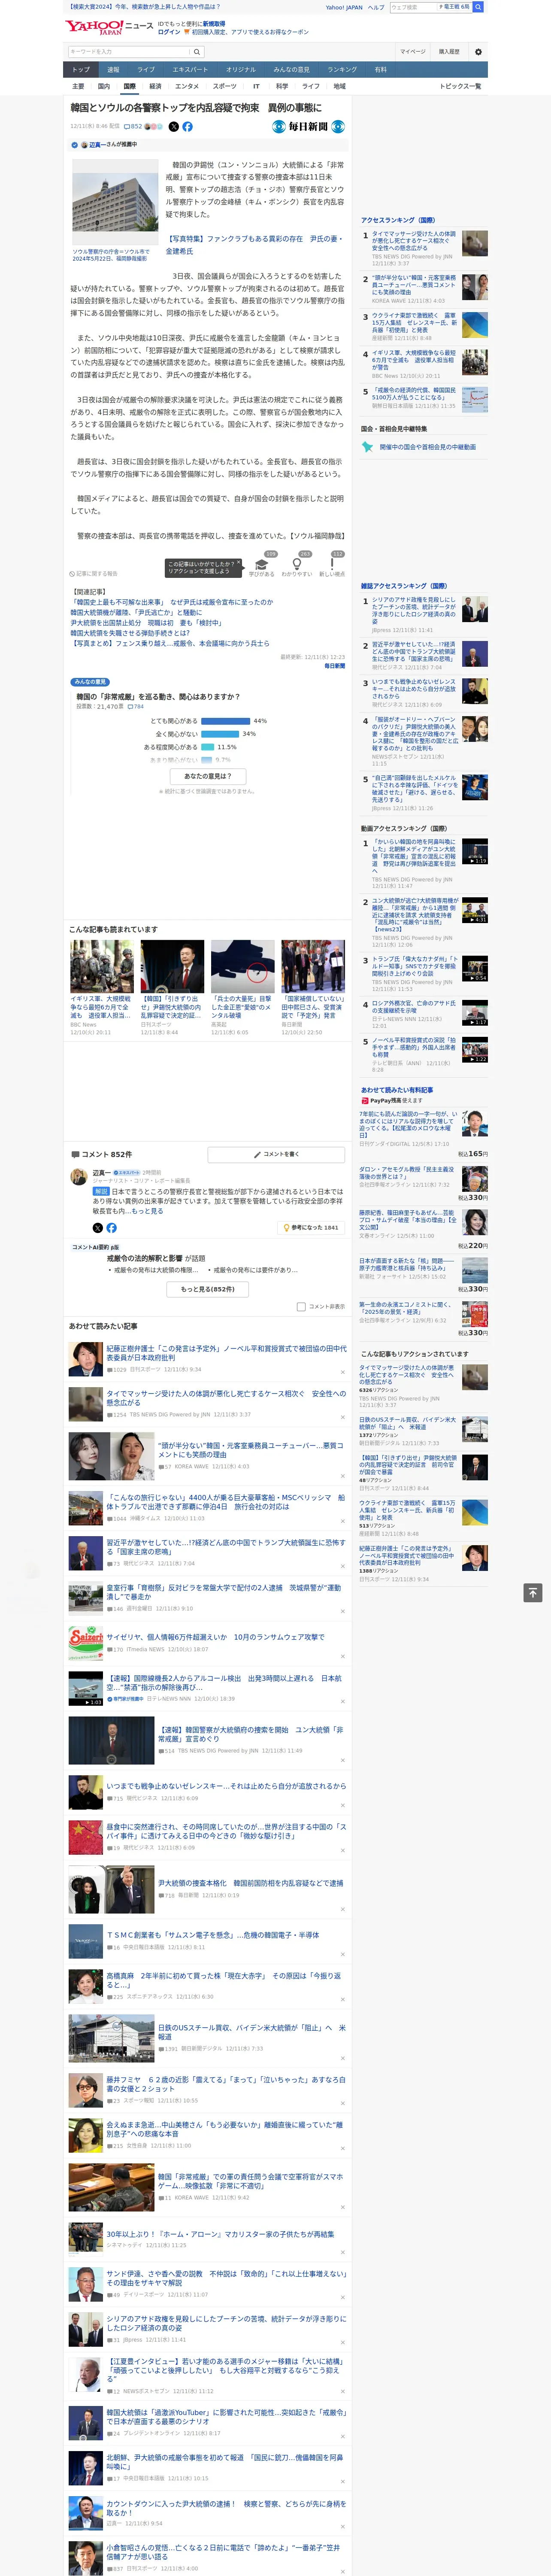Open the PayPay残高 paid article 7年前にも読んだ

(x=409, y=1125)
